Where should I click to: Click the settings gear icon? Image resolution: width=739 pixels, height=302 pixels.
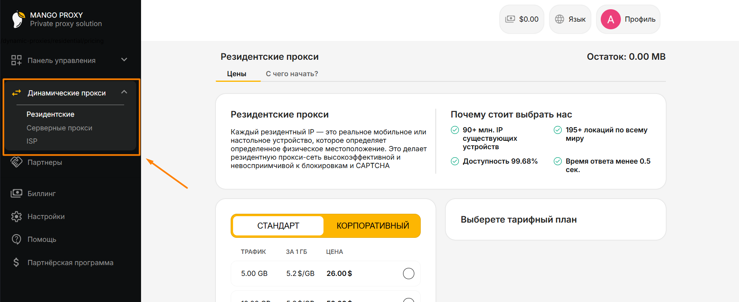point(16,217)
